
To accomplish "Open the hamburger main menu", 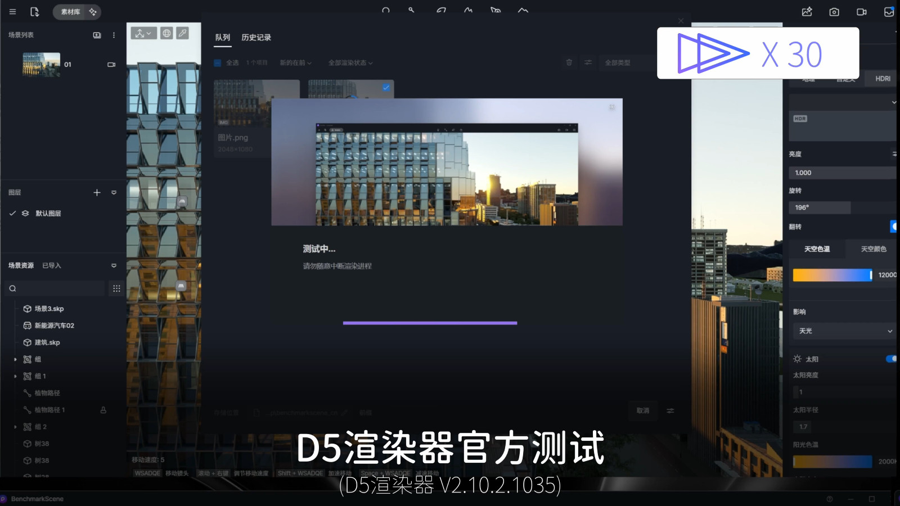I will pyautogui.click(x=12, y=12).
